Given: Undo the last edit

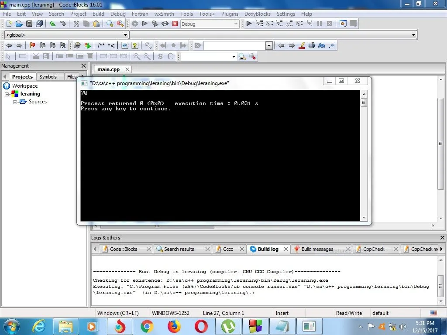Looking at the screenshot, I should click(52, 24).
